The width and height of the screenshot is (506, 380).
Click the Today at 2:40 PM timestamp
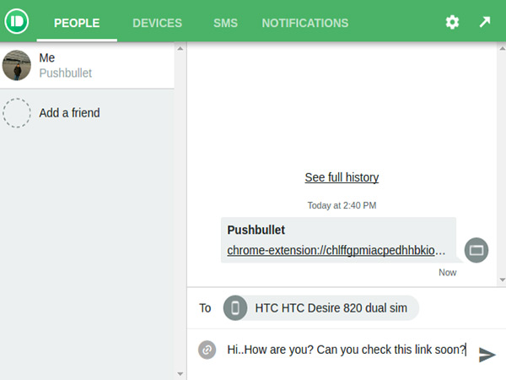342,205
